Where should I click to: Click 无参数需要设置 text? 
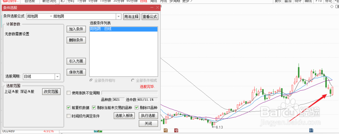tap(17, 34)
